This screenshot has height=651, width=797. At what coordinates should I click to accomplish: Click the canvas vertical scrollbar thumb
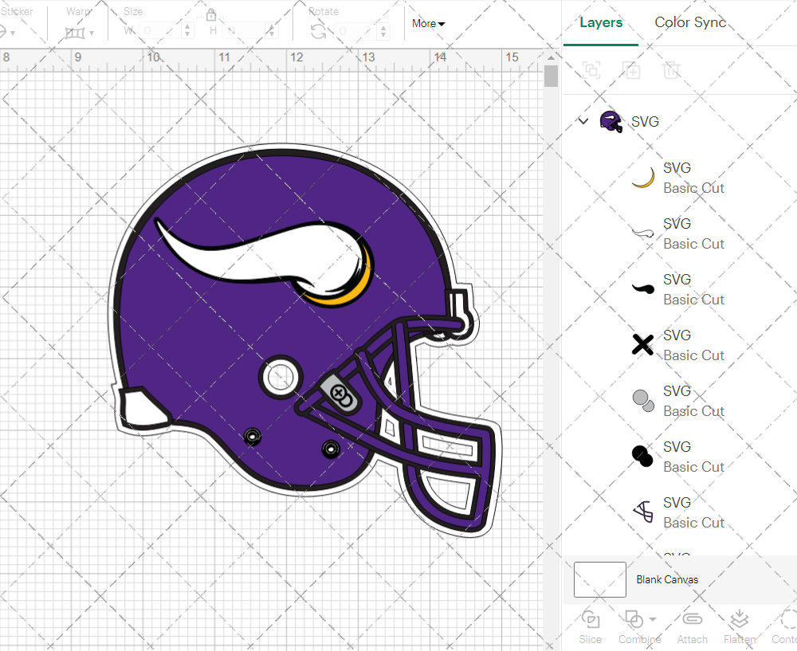(551, 76)
